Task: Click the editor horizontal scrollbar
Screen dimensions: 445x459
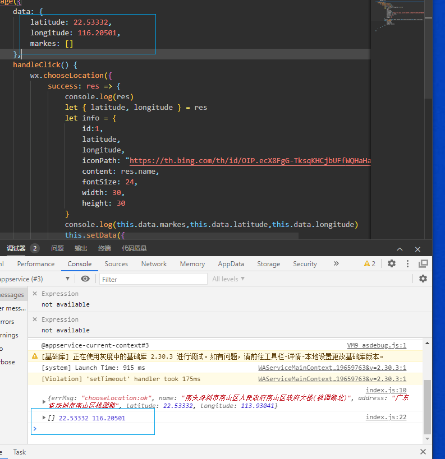Action: [x=149, y=236]
